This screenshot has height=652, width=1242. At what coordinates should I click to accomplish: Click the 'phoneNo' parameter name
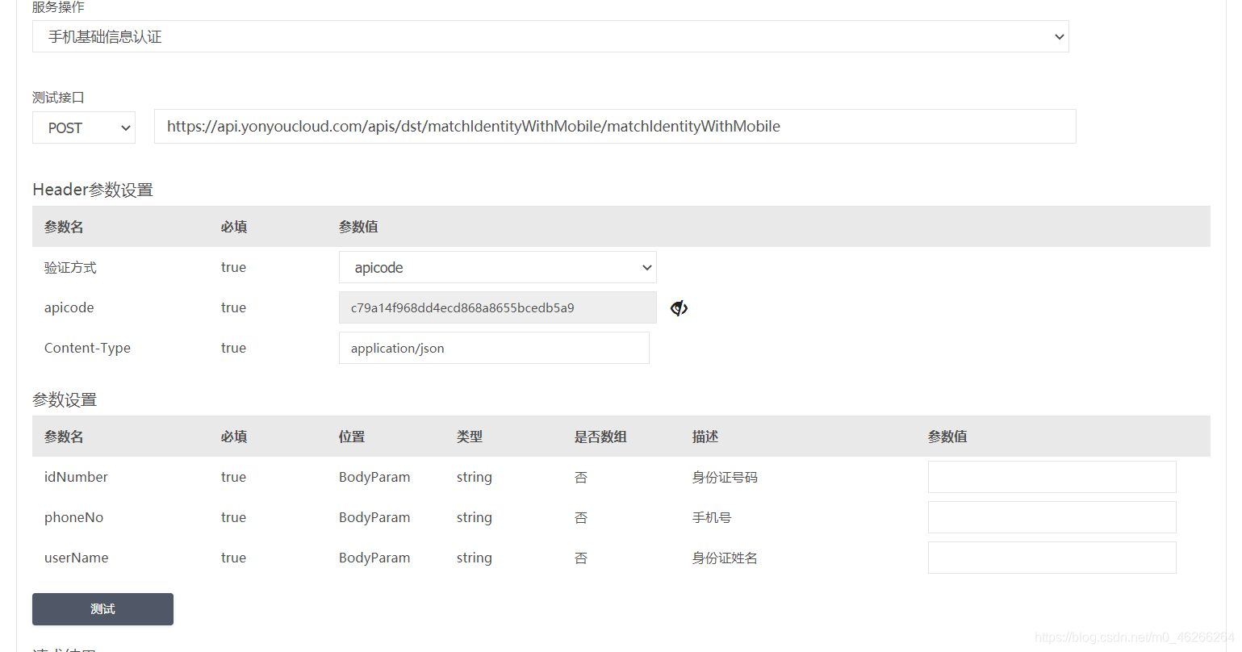(x=73, y=517)
